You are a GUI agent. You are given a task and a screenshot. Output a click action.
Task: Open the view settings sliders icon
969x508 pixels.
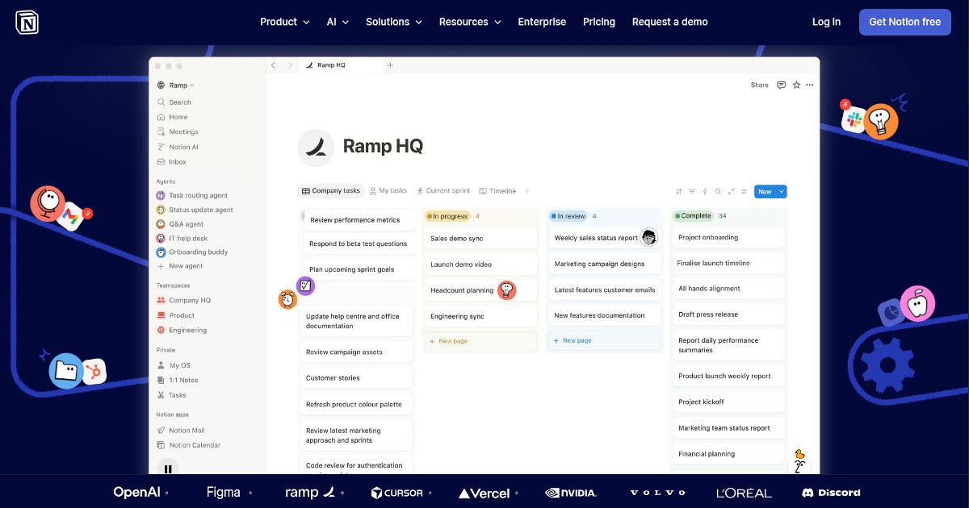[x=744, y=192]
